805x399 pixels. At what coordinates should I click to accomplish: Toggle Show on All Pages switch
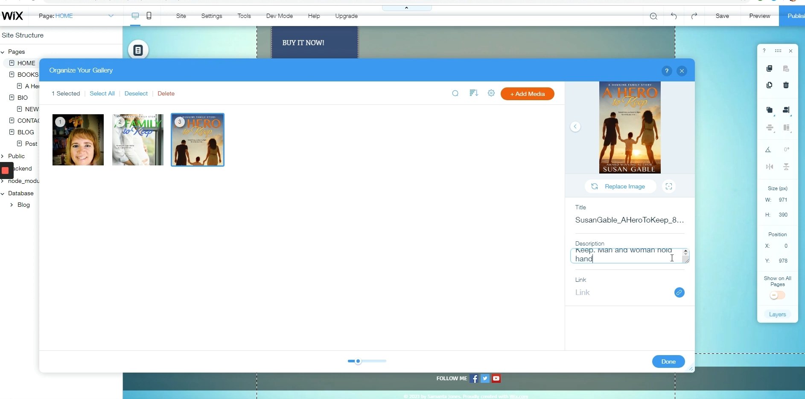pyautogui.click(x=777, y=295)
